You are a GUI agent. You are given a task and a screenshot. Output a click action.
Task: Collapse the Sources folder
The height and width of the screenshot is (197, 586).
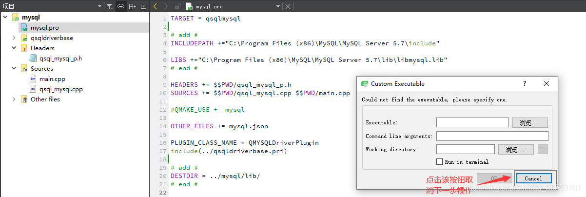tap(14, 68)
